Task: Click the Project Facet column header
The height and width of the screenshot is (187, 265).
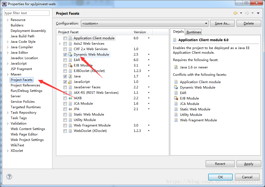Action: click(x=94, y=32)
